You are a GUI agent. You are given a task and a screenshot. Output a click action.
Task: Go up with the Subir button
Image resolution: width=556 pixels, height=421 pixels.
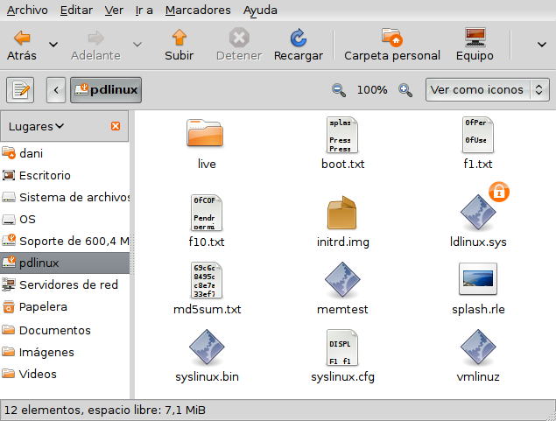pos(179,45)
